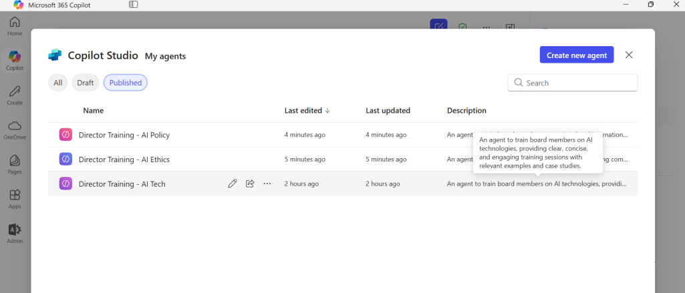The width and height of the screenshot is (685, 293).
Task: Toggle the sidebar panel icon in title bar
Action: (134, 5)
